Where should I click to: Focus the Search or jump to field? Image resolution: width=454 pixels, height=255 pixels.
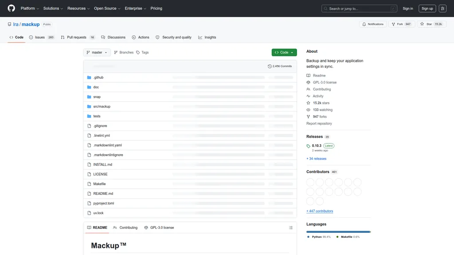click(x=359, y=9)
